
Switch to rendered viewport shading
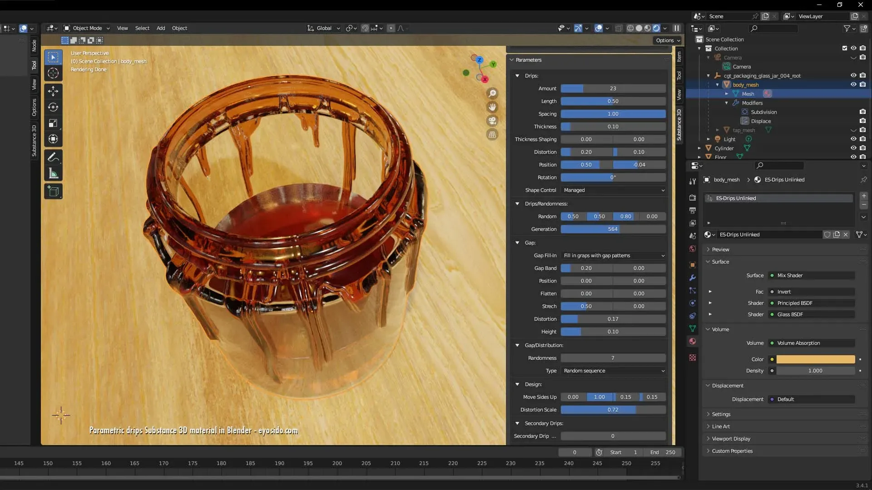[656, 28]
